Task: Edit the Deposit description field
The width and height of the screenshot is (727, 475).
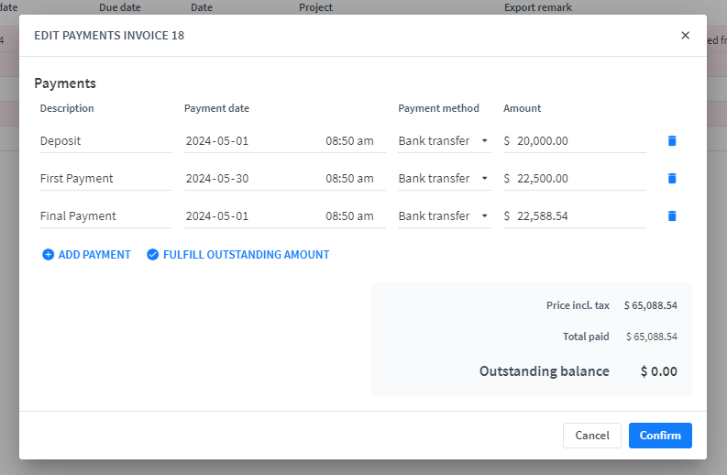Action: pyautogui.click(x=105, y=140)
